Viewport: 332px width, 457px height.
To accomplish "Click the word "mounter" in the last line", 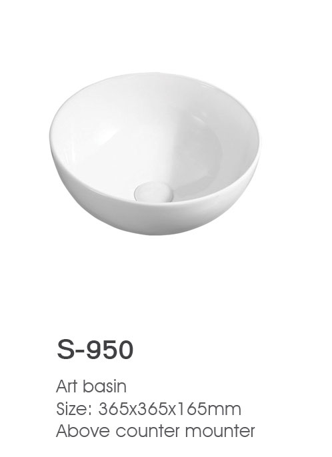I will [220, 432].
